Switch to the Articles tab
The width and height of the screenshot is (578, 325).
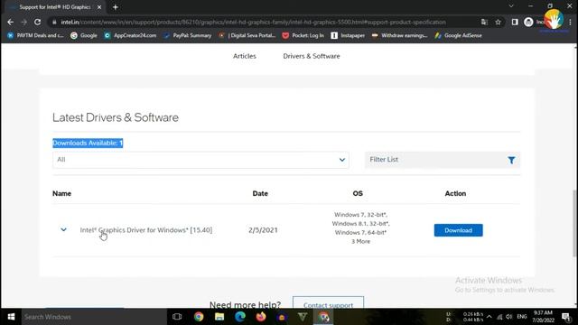(x=245, y=56)
